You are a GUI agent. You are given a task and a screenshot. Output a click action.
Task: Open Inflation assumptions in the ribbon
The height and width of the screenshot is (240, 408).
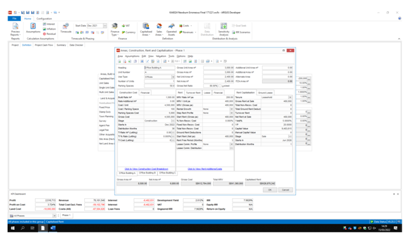click(49, 29)
